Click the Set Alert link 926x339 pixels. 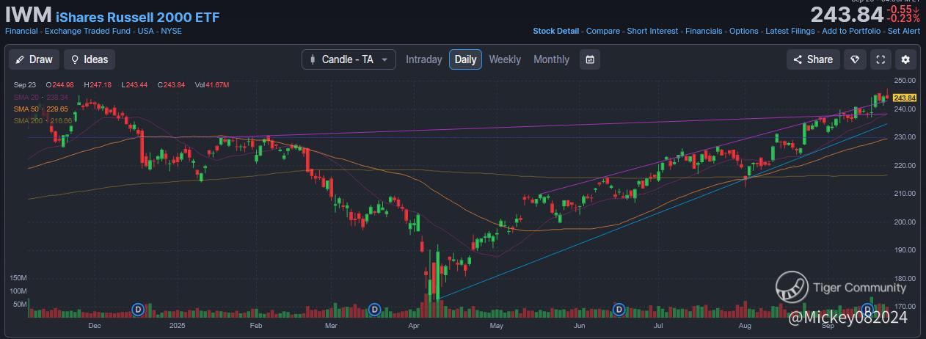coord(903,32)
